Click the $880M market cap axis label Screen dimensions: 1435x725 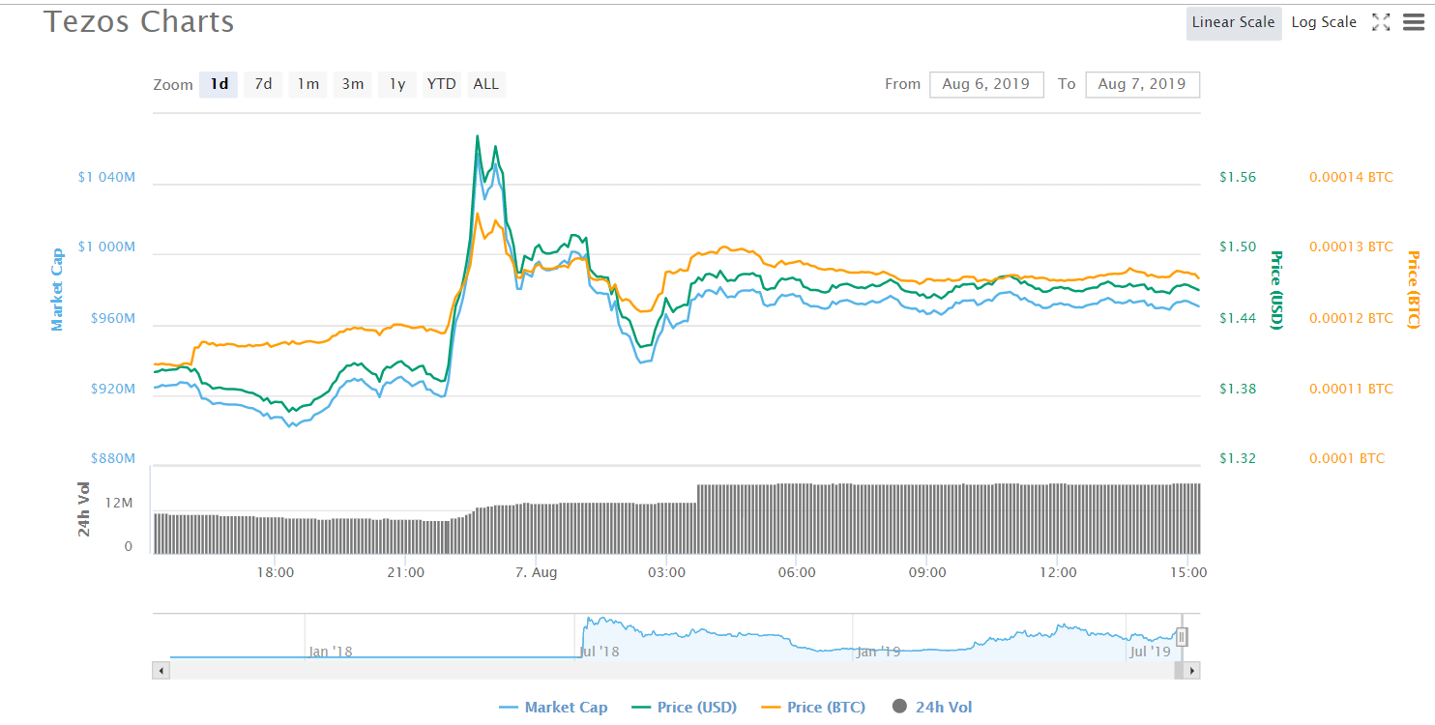click(x=113, y=458)
